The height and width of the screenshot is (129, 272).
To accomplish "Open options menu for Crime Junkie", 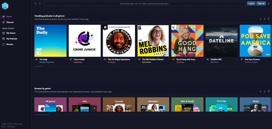I will (100, 59).
